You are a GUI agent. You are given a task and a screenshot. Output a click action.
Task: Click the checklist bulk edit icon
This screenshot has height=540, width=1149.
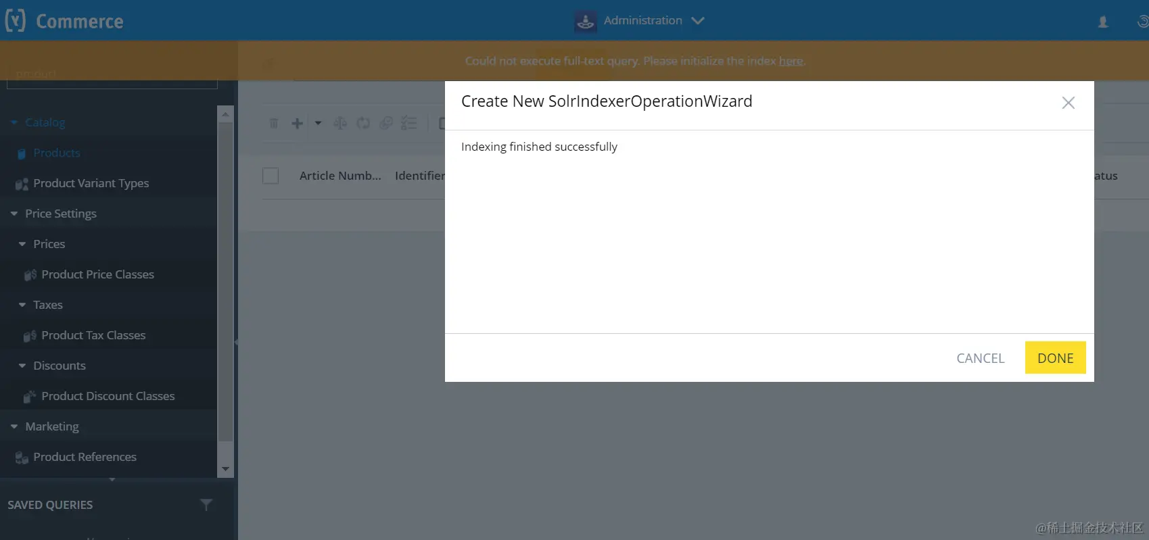pos(409,123)
